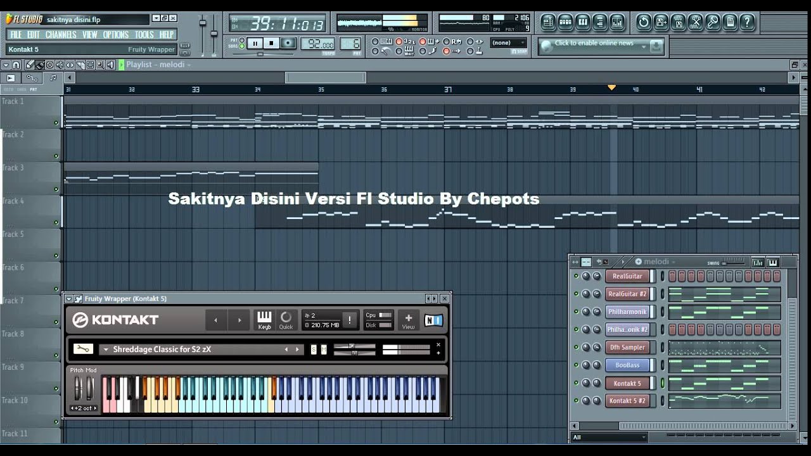Select the Paint brush tool in Playlist
The width and height of the screenshot is (811, 456).
[39, 65]
